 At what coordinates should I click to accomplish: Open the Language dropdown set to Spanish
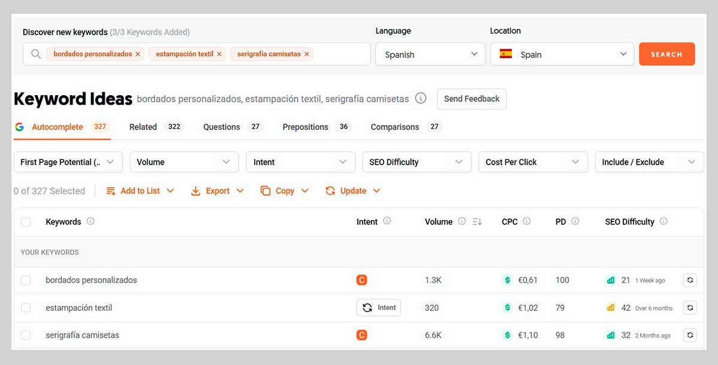pos(430,54)
